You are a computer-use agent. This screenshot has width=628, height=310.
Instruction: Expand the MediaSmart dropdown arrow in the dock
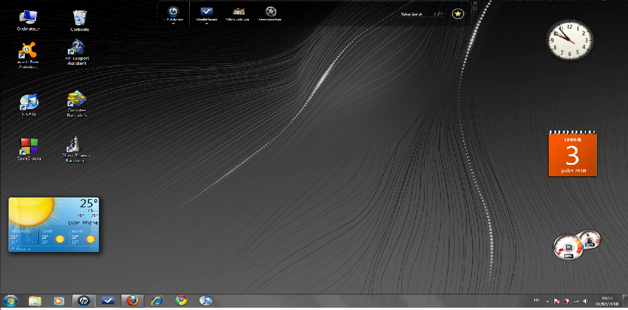pos(206,24)
